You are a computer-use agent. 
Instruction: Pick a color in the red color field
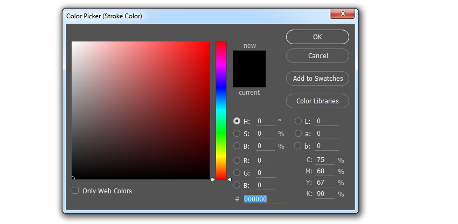(141, 110)
